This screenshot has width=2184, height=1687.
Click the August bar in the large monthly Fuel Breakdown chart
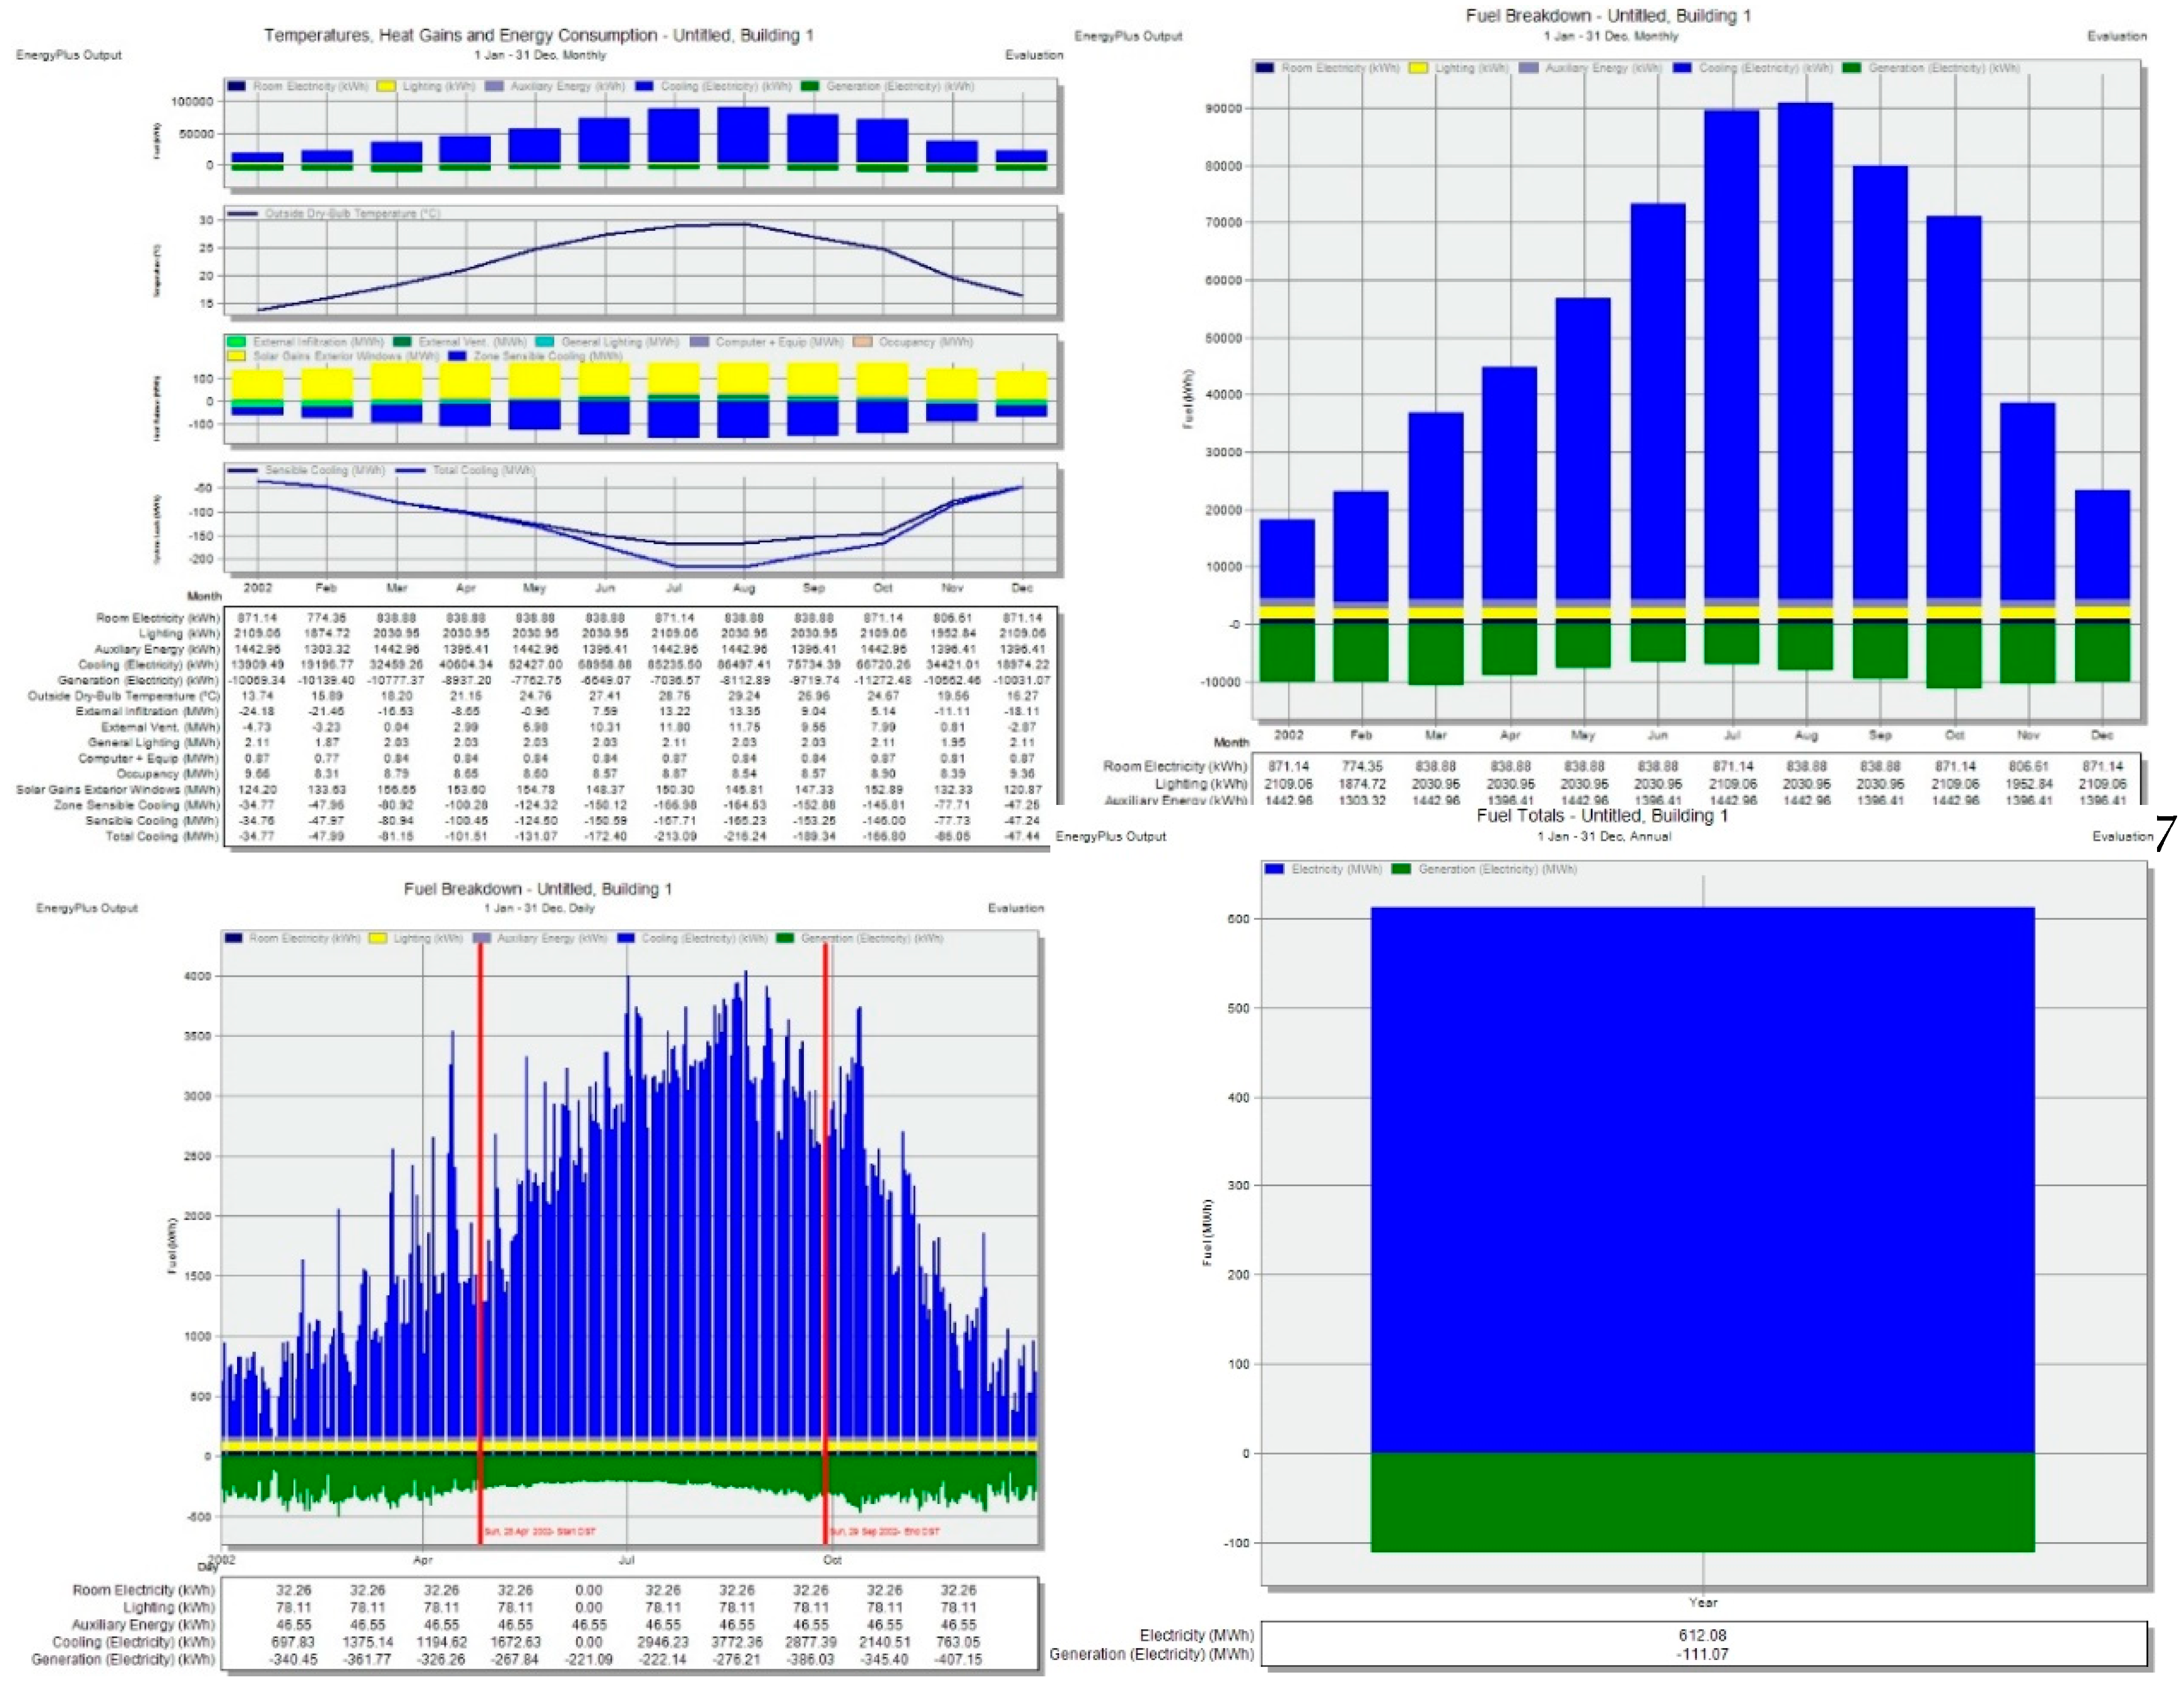[x=1806, y=350]
